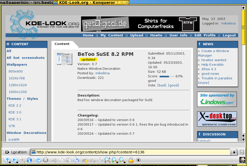This screenshot has width=247, height=166.
Task: Click the scrollbar up arrow
Action: coord(243,8)
